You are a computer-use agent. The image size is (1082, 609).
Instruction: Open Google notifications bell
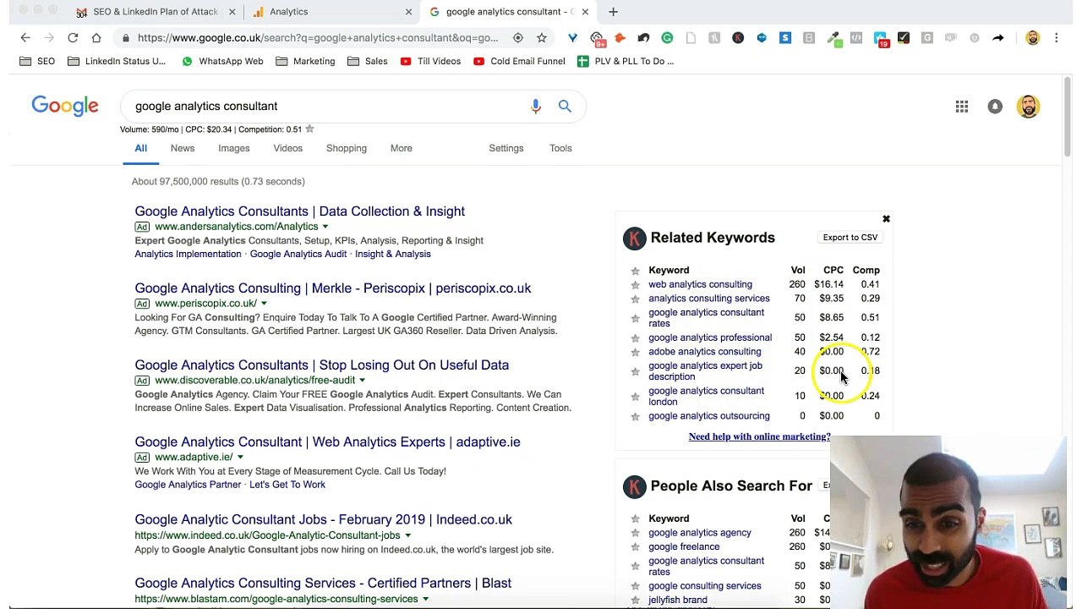[995, 106]
